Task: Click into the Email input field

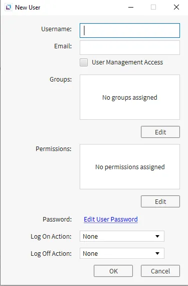Action: 130,48
